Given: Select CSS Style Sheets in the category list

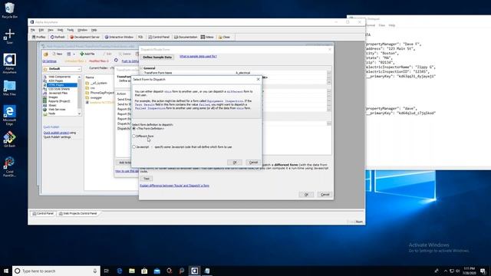Looking at the screenshot, I should pos(59,89).
